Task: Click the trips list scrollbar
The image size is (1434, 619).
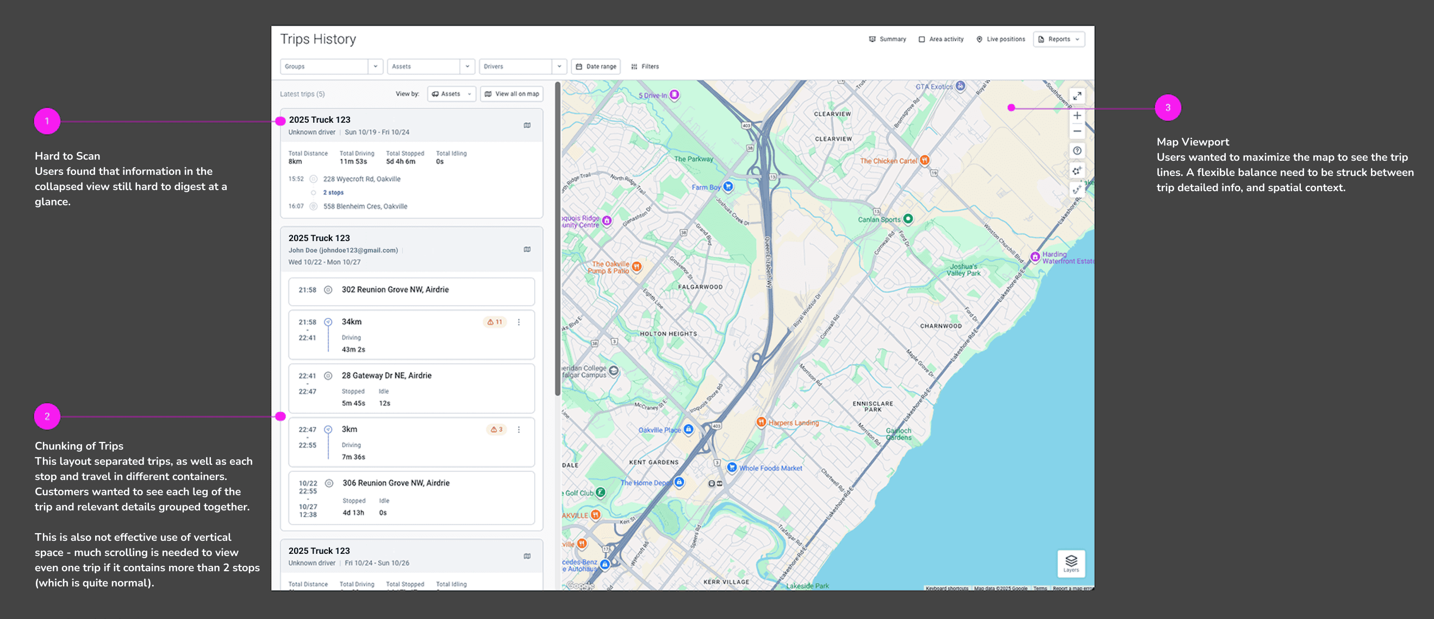Action: (x=557, y=239)
